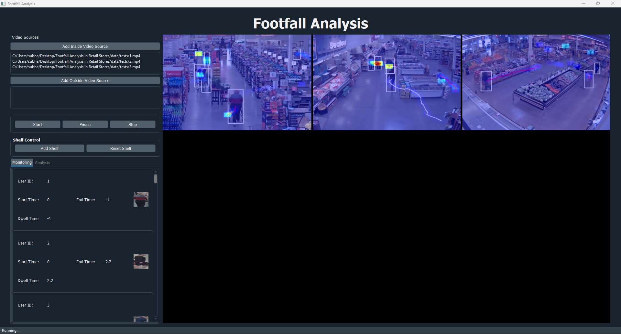Click Dwell Time -1 value for user 1

tap(49, 219)
